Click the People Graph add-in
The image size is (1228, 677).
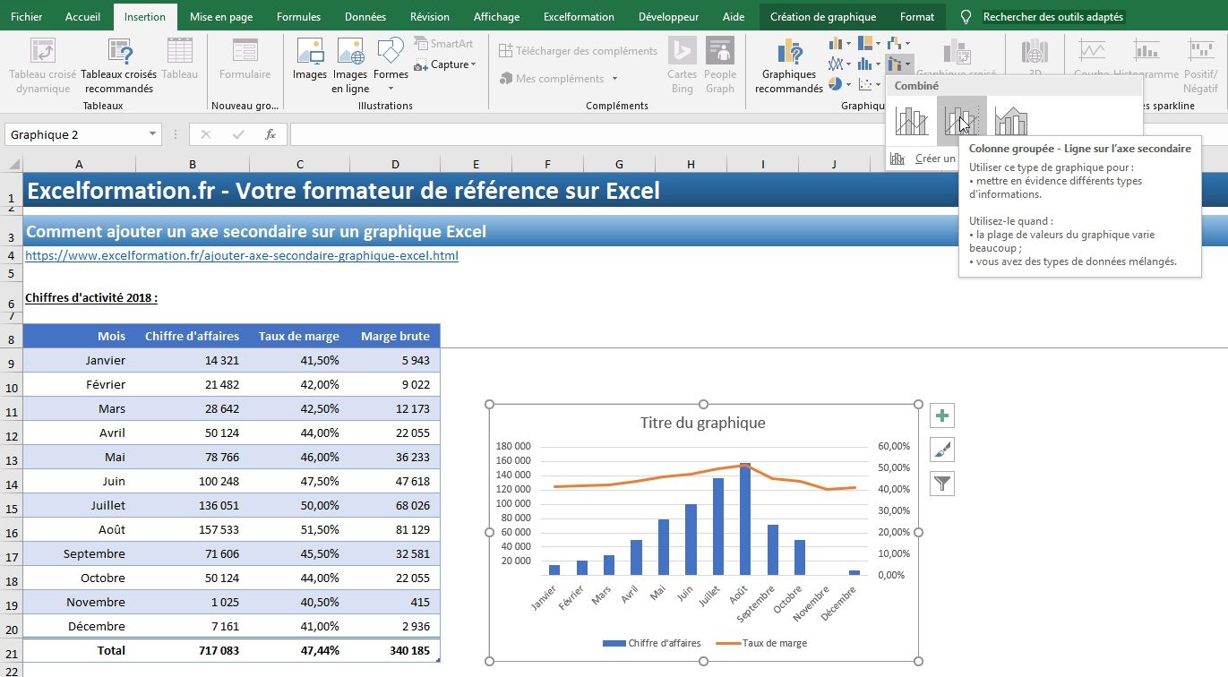click(x=719, y=66)
